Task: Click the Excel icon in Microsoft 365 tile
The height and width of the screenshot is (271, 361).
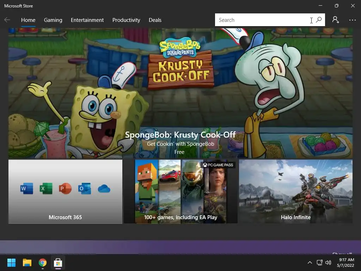Action: pyautogui.click(x=46, y=188)
